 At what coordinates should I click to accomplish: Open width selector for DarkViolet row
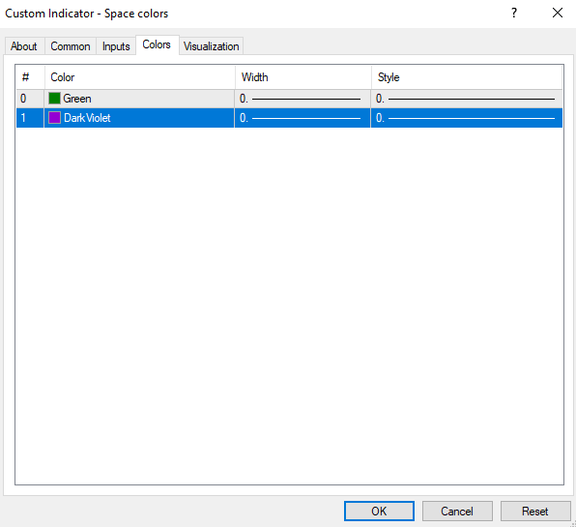point(302,118)
